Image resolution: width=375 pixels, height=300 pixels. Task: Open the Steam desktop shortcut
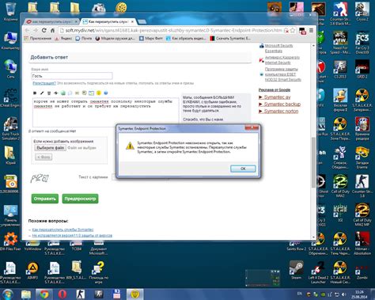[x=296, y=270]
